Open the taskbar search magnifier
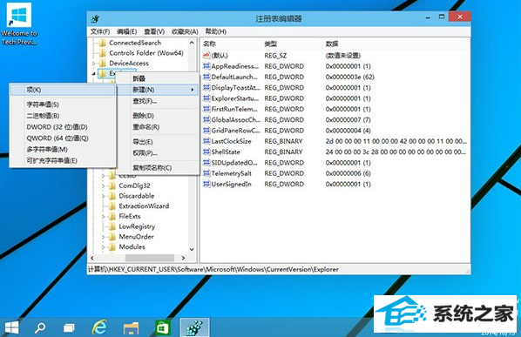 pos(40,328)
